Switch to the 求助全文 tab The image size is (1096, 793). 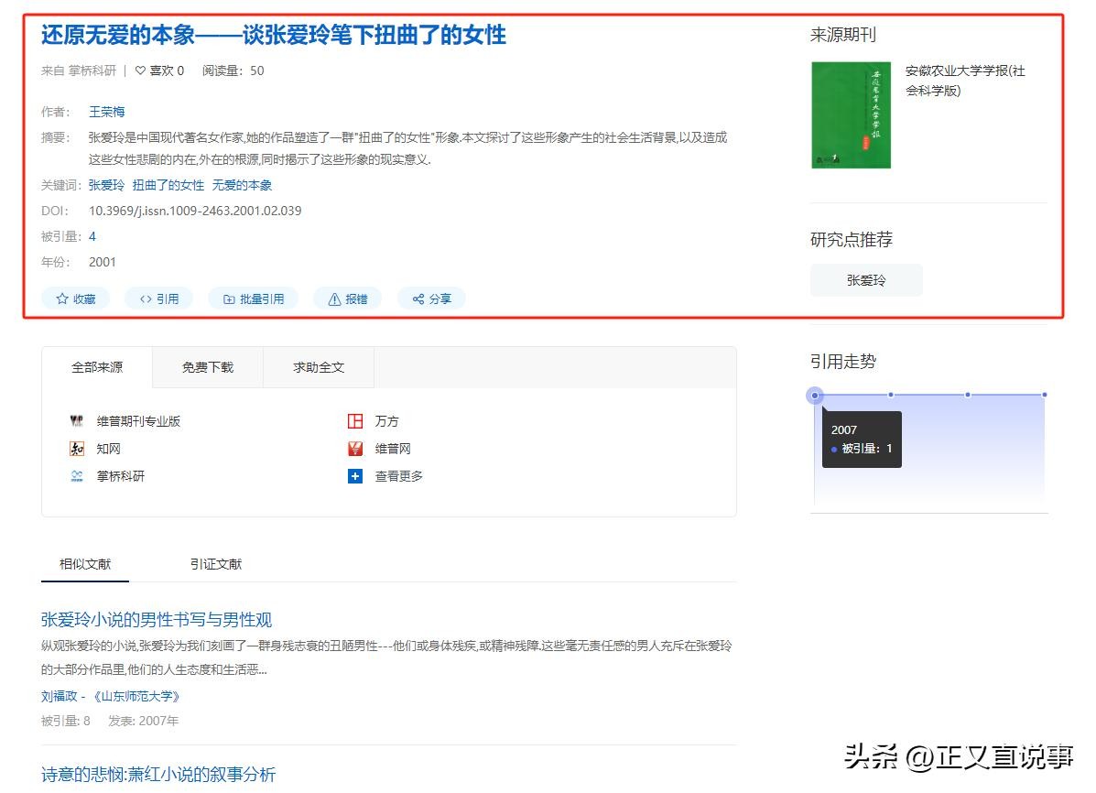pyautogui.click(x=319, y=367)
